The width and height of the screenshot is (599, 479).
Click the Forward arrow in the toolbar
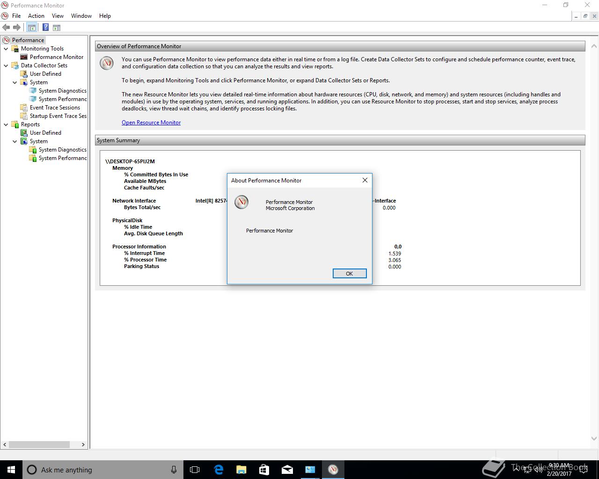17,28
